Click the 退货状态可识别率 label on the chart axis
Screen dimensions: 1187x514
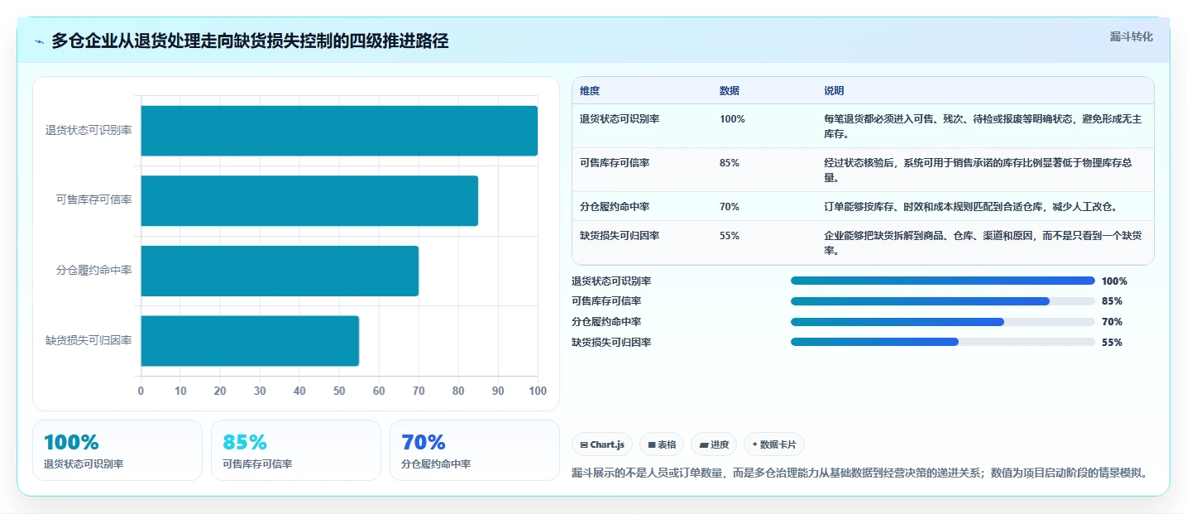pos(89,131)
